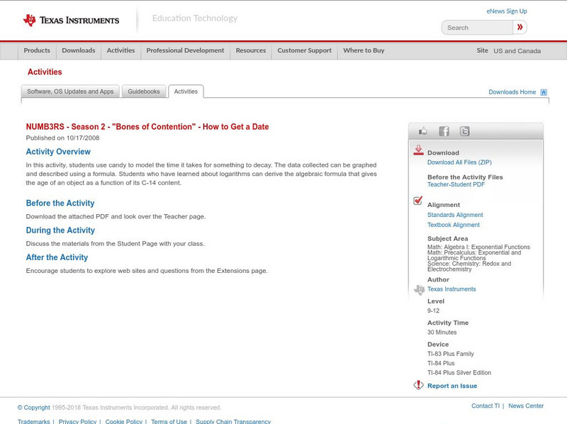The height and width of the screenshot is (424, 567).
Task: Open the Activities nav menu
Action: pyautogui.click(x=120, y=50)
